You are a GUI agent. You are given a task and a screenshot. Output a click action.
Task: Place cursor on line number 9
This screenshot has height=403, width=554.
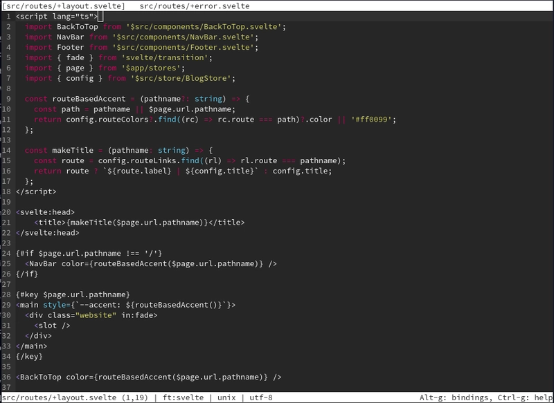[x=8, y=99]
